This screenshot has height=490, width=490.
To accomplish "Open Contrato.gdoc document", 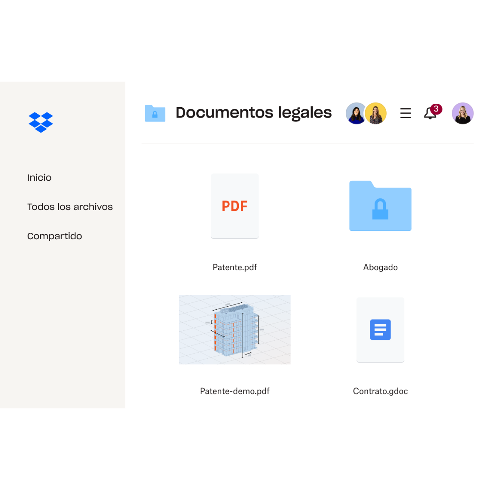I will (380, 391).
